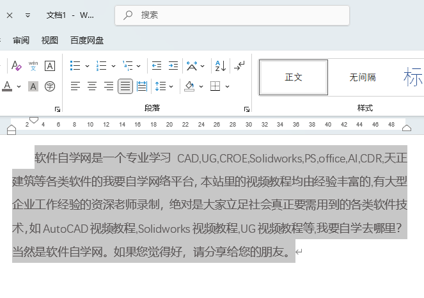Click the 搜索 search box

pyautogui.click(x=232, y=15)
